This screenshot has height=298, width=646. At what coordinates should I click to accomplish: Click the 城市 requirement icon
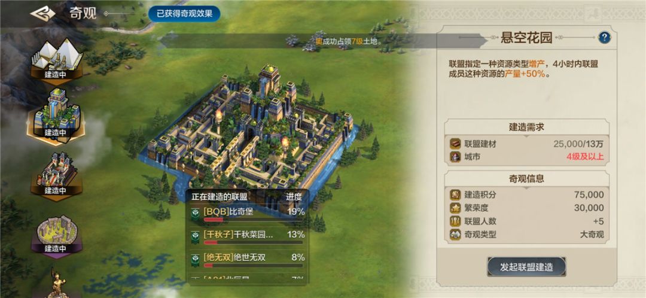pos(455,157)
